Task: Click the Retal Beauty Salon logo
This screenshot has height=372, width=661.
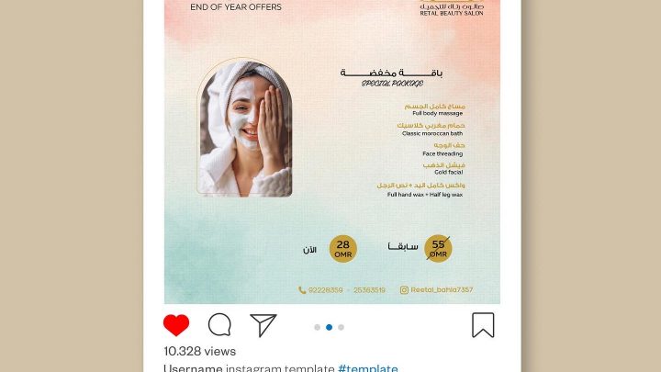Action: tap(452, 8)
